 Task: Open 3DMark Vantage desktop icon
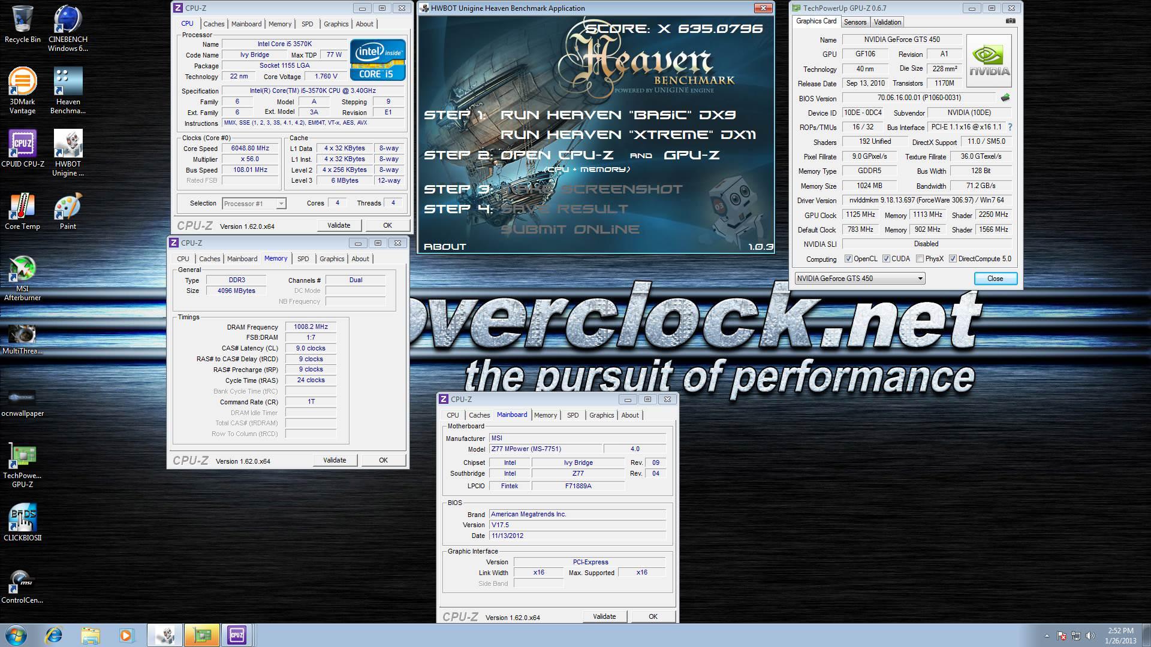pos(22,90)
